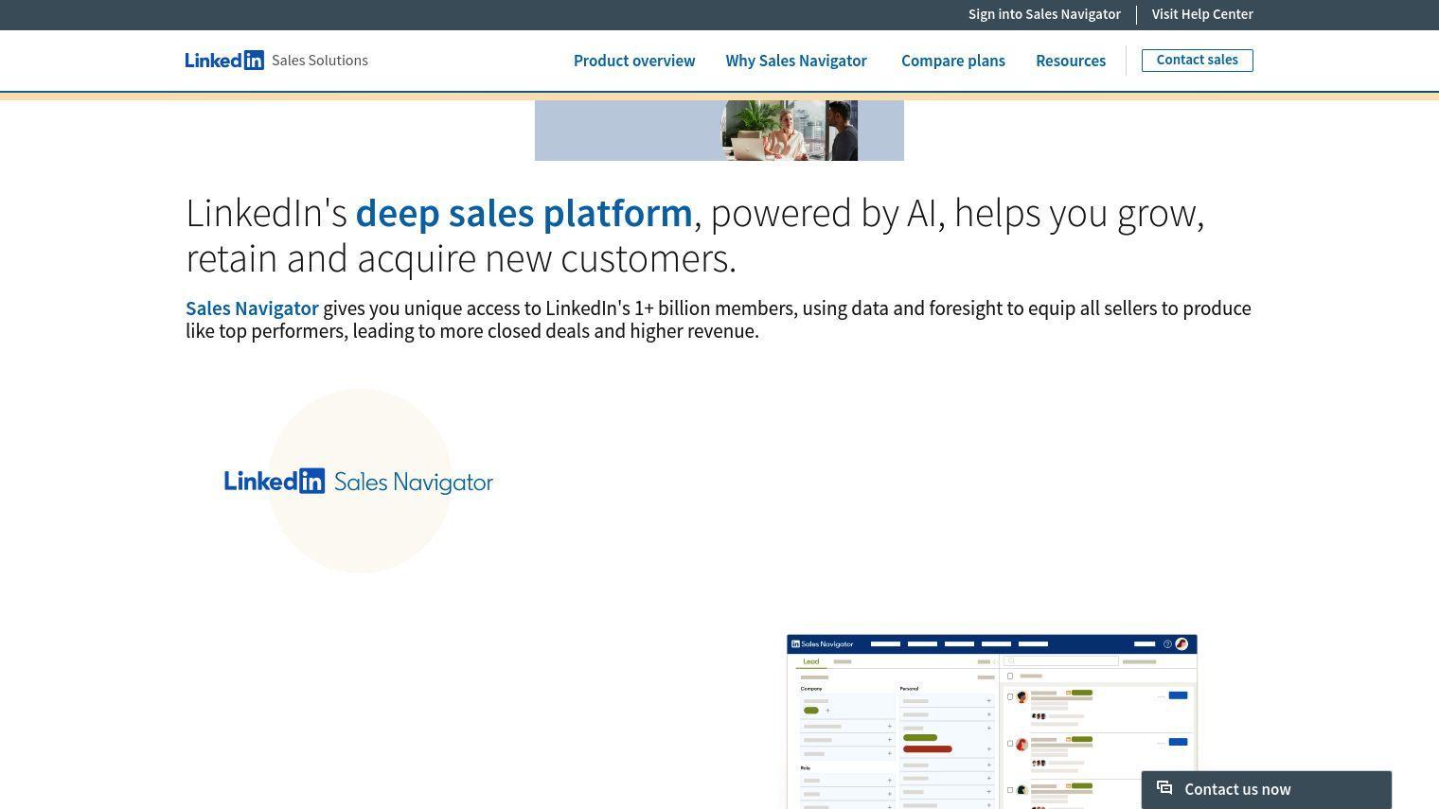Image resolution: width=1439 pixels, height=809 pixels.
Task: Click LinkedIn Sales Navigator circle logo
Action: [x=359, y=481]
